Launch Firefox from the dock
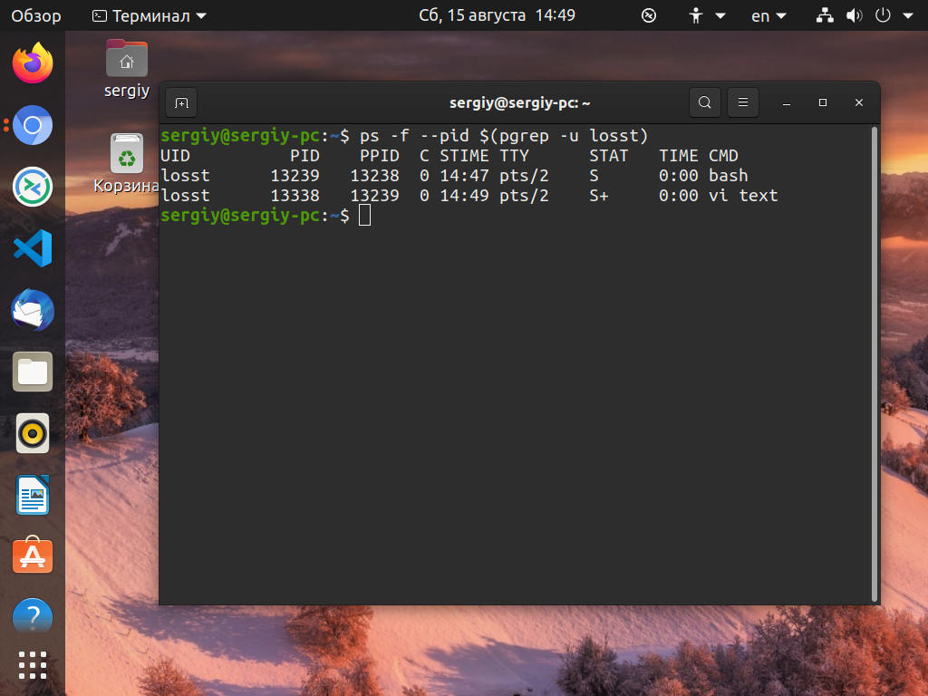This screenshot has width=928, height=696. pyautogui.click(x=33, y=63)
